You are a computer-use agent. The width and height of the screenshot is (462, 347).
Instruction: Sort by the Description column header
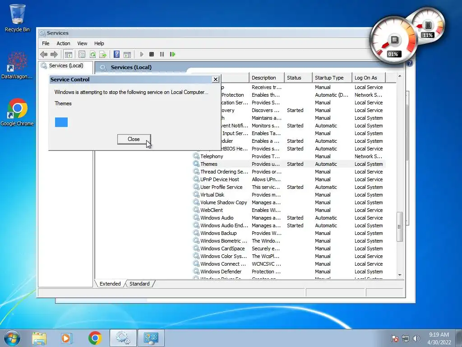[267, 78]
